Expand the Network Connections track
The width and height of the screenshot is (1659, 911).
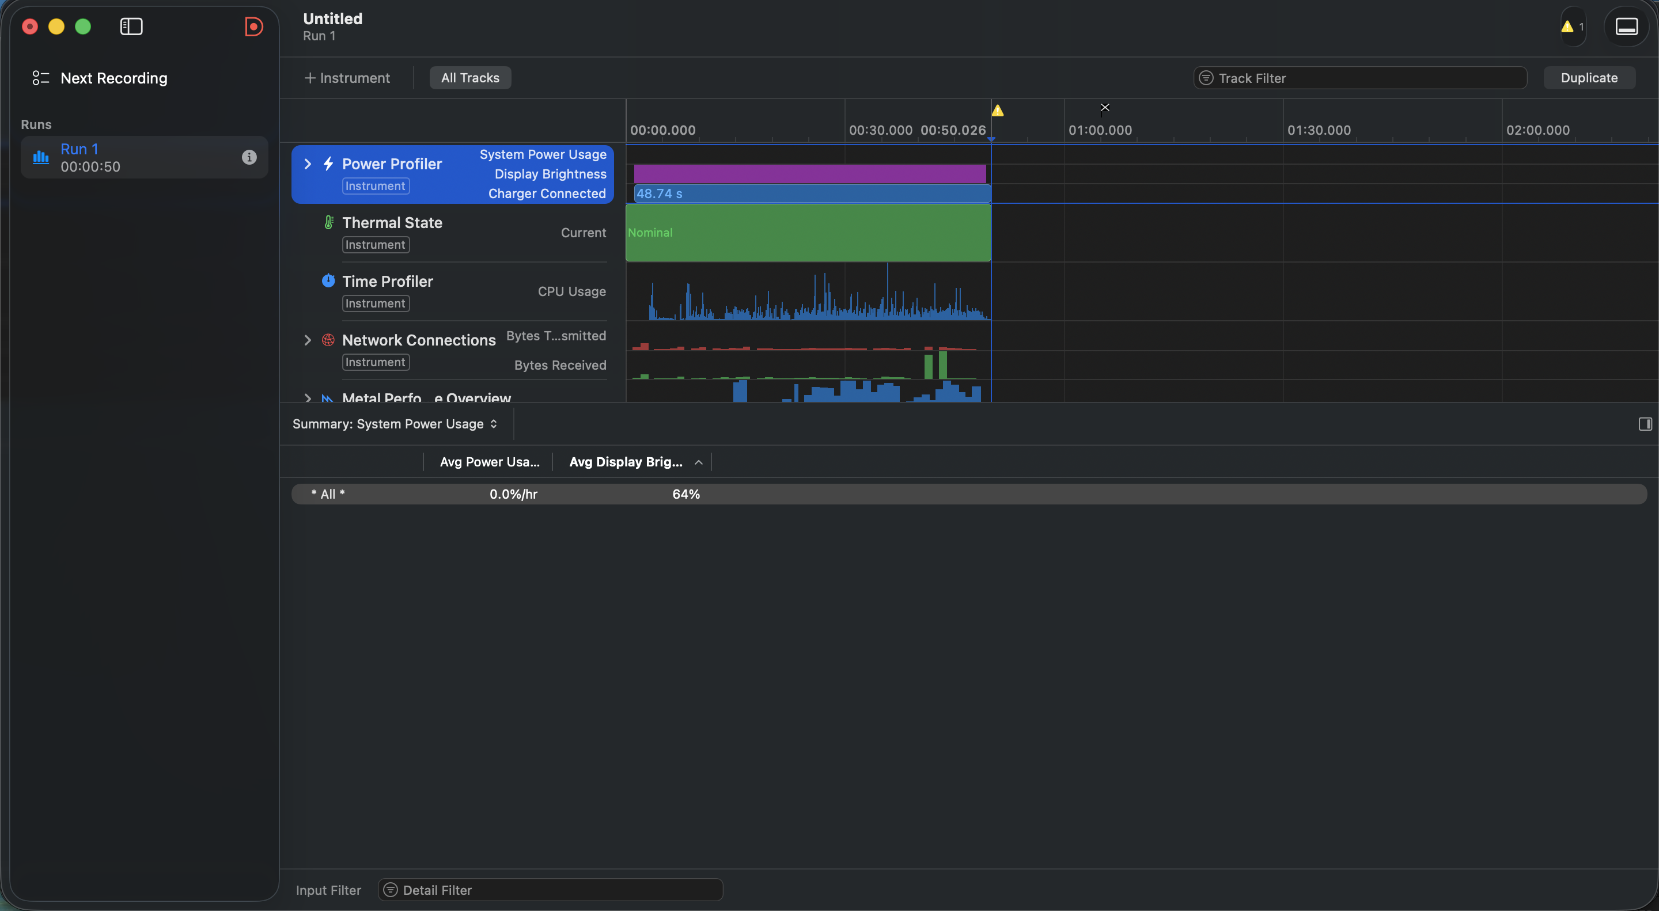point(308,340)
